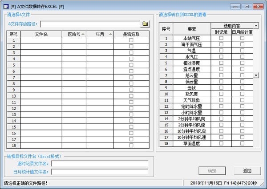The image size is (267, 189).
Task: Check 是否选取 for file row 15
Action: click(x=131, y=127)
